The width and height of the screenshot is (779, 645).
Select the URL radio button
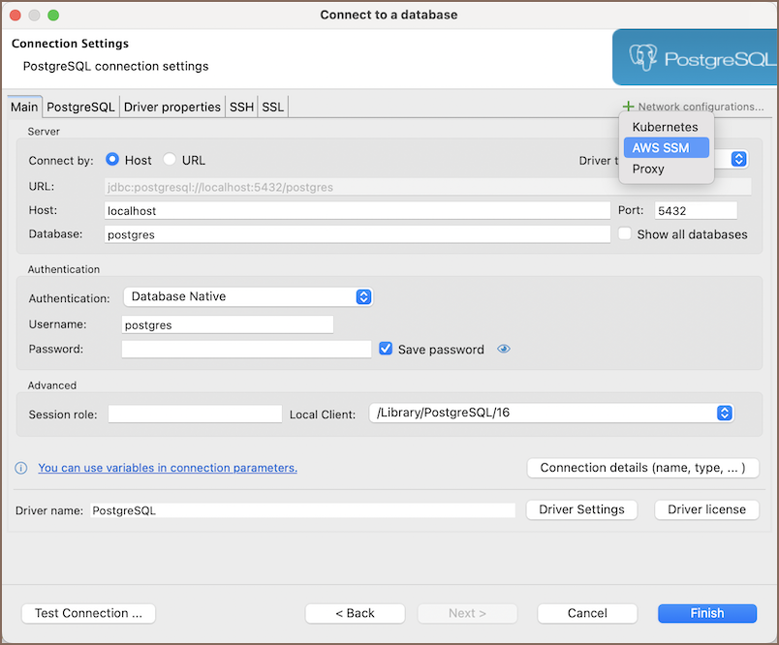click(170, 160)
